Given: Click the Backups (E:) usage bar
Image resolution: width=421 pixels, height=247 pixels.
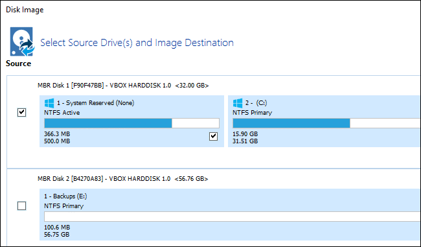Looking at the screenshot, I should click(x=233, y=217).
